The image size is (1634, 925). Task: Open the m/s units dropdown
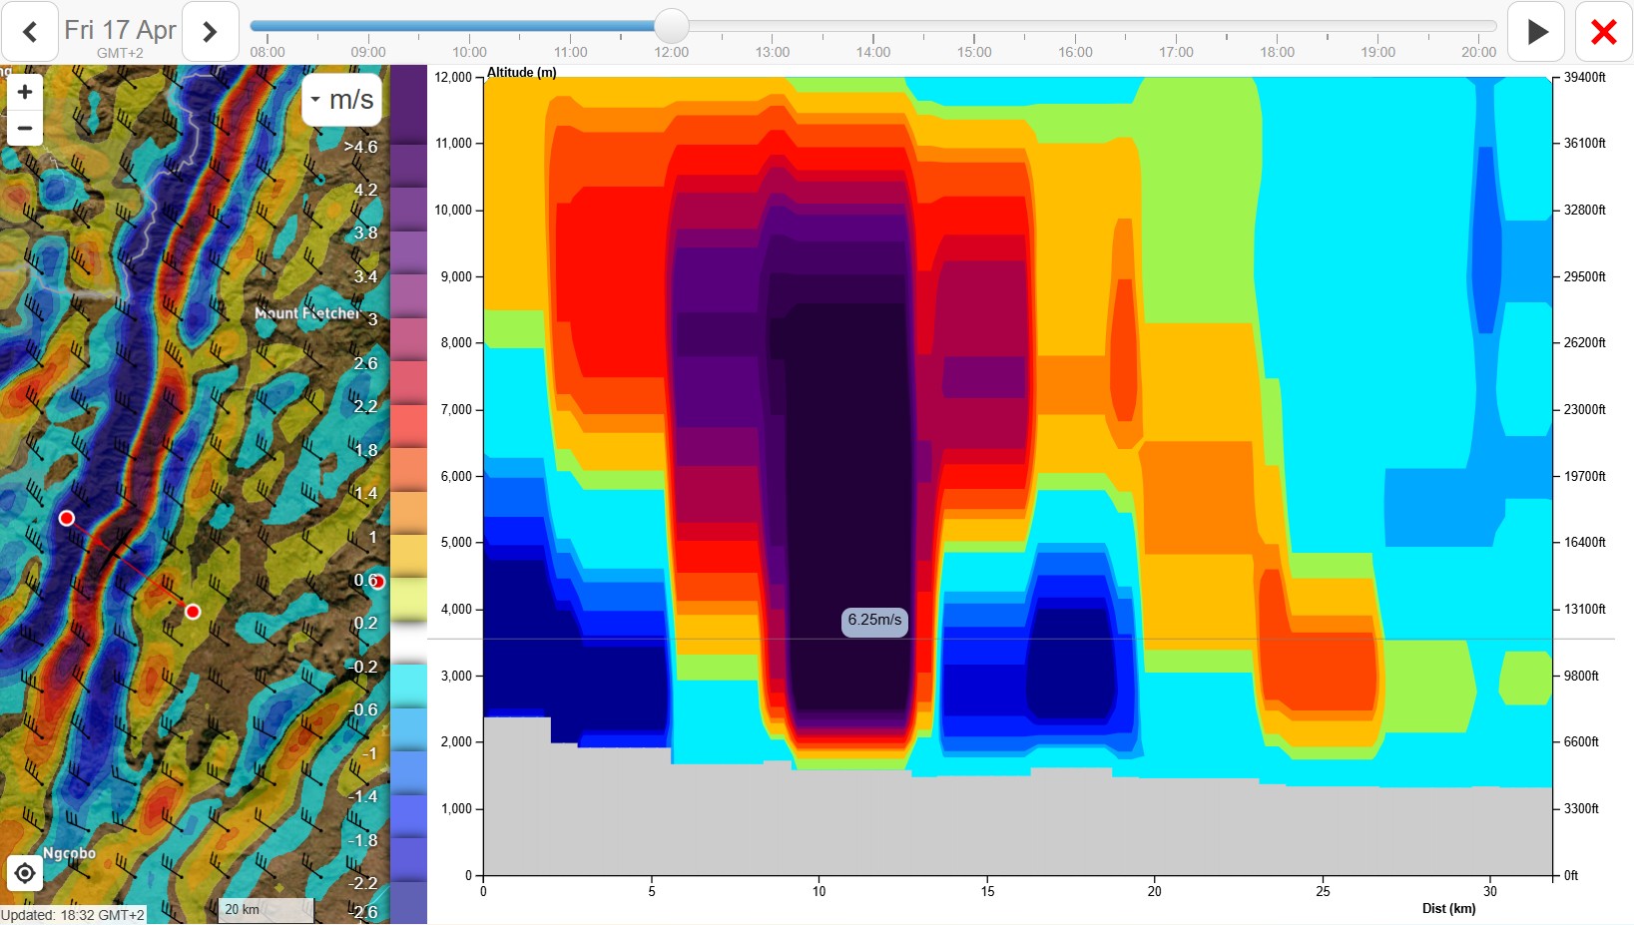341,100
